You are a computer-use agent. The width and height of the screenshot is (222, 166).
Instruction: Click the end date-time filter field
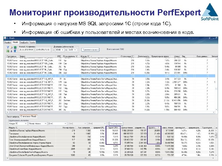[x=43, y=50]
